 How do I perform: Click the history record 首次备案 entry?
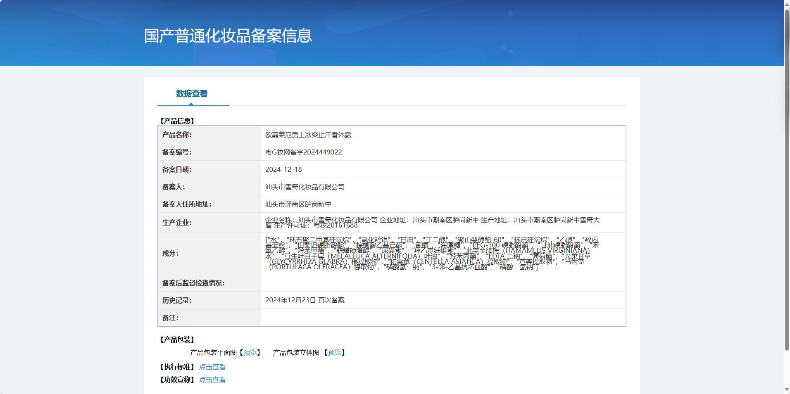click(305, 300)
